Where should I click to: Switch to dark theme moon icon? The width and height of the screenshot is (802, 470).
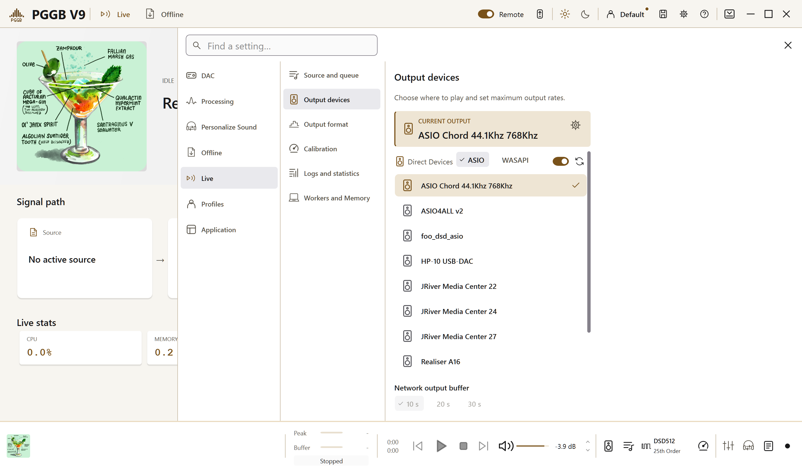tap(585, 14)
